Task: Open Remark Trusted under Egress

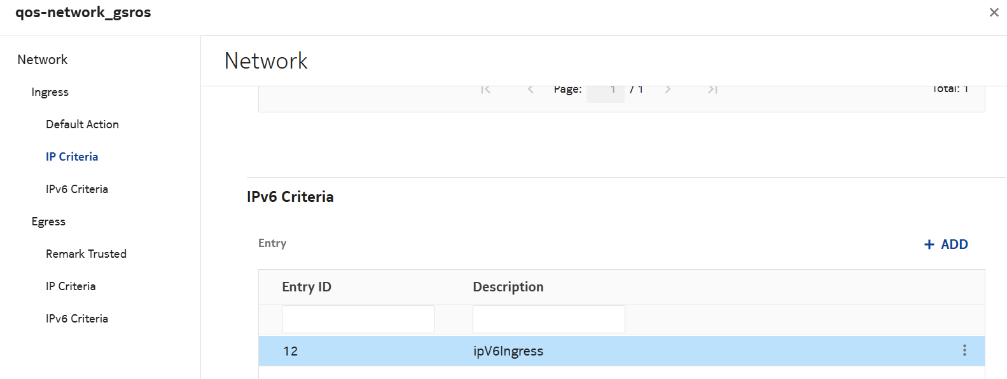Action: (86, 254)
